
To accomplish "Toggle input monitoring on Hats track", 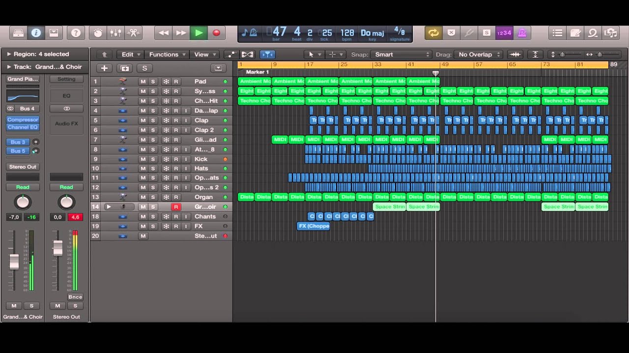I will 186,168.
